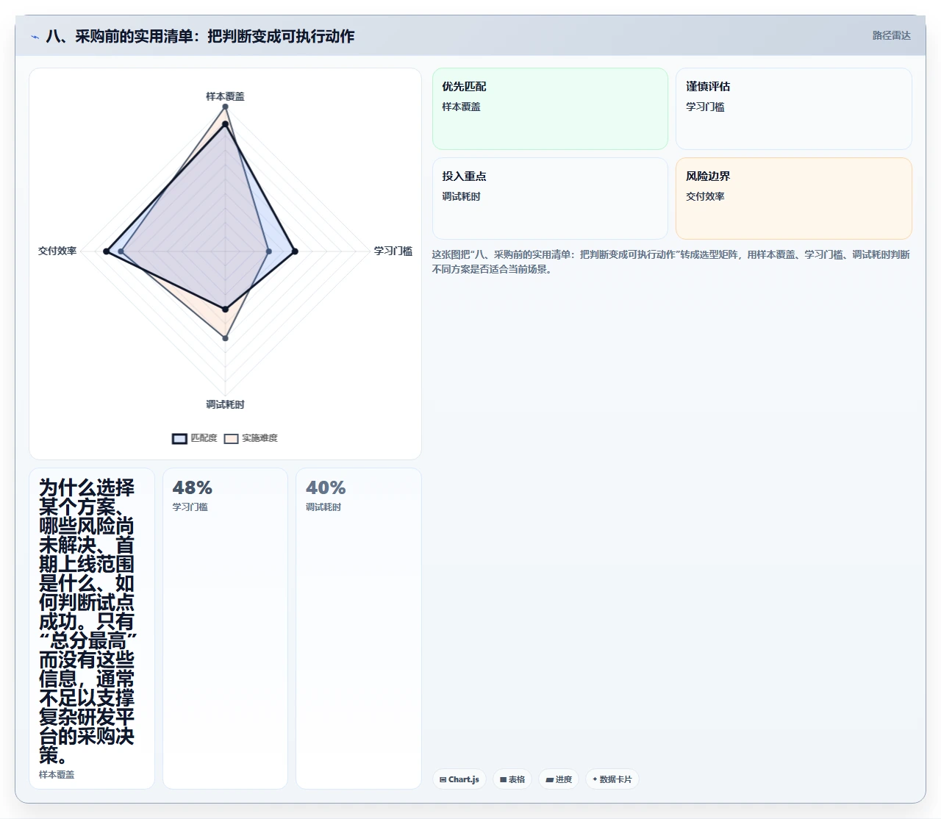Click the 样本覆盖 radar axis label

pos(225,96)
